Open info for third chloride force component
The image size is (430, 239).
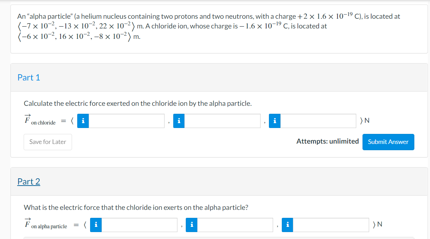(274, 121)
